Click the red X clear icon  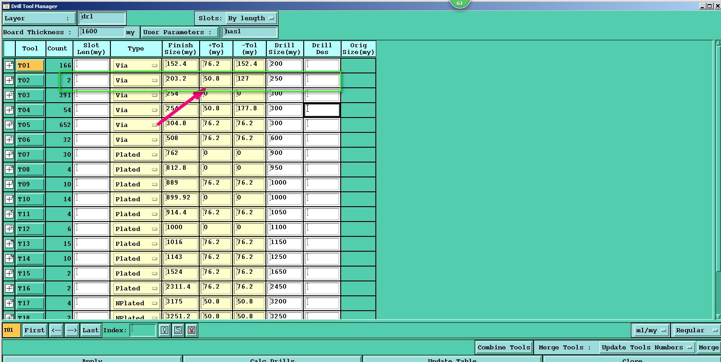coord(192,330)
